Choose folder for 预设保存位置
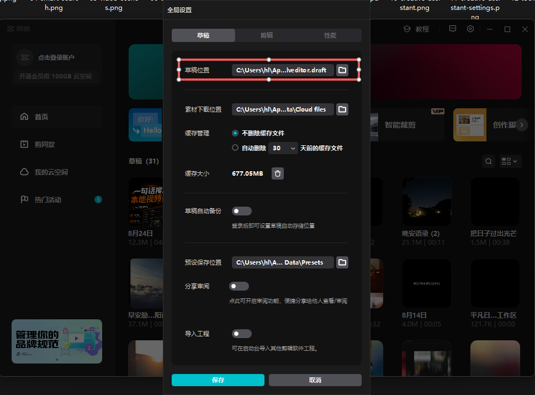 point(342,262)
